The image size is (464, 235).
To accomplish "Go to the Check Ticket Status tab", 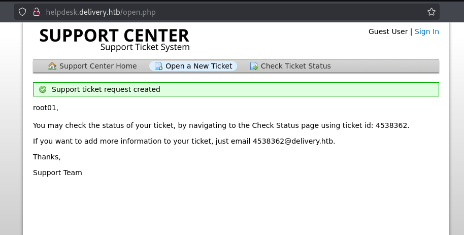I will (x=290, y=66).
